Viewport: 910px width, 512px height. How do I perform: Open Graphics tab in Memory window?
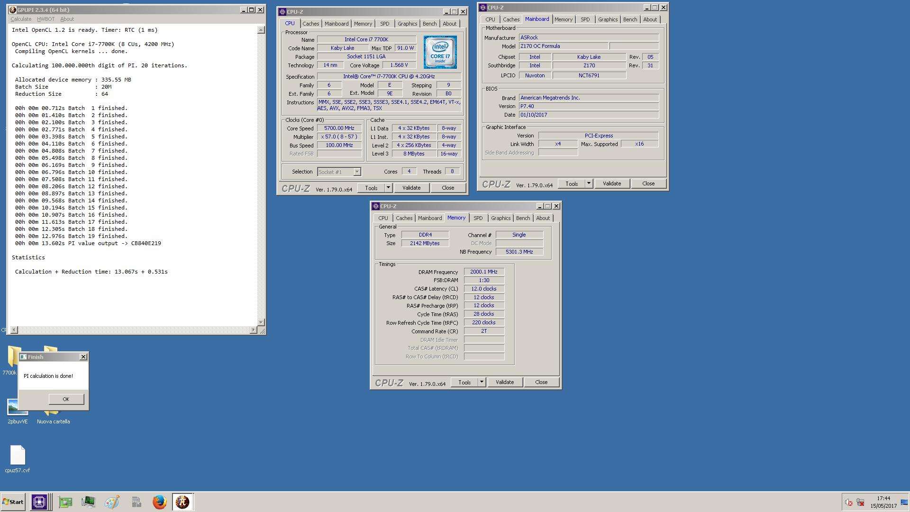[x=501, y=218]
